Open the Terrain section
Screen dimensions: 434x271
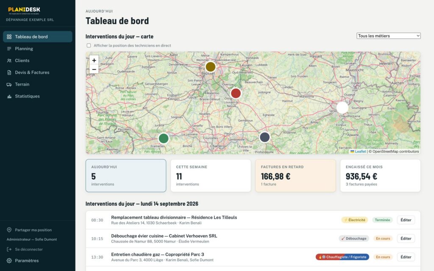coord(38,84)
